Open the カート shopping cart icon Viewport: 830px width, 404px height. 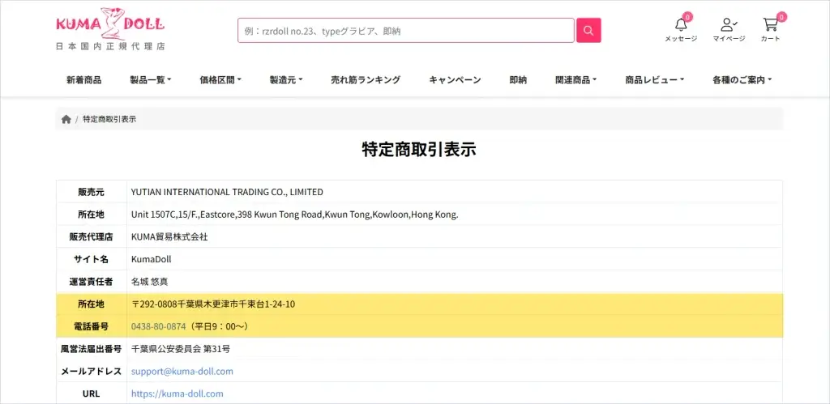(770, 25)
